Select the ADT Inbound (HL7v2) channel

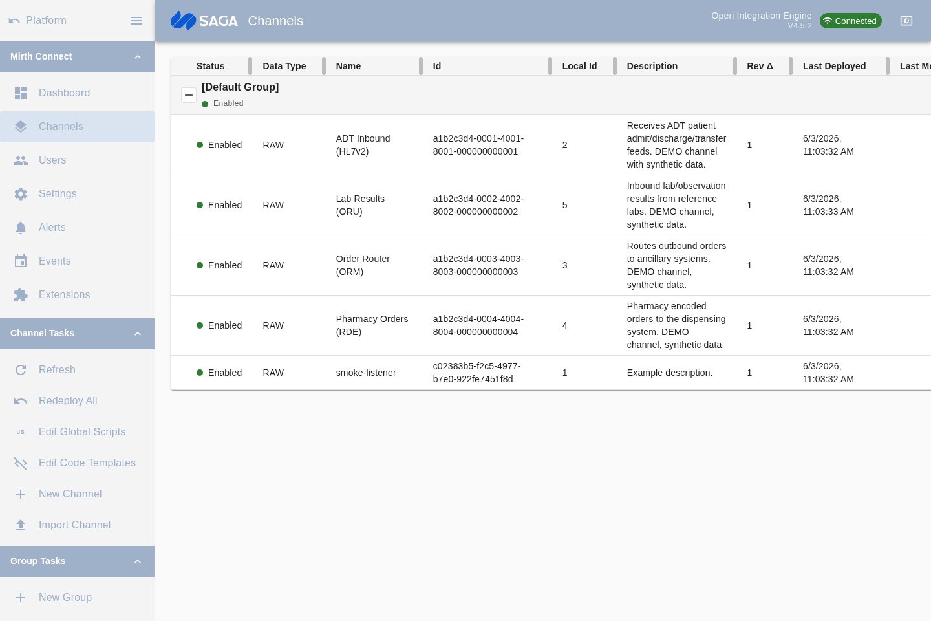click(363, 145)
